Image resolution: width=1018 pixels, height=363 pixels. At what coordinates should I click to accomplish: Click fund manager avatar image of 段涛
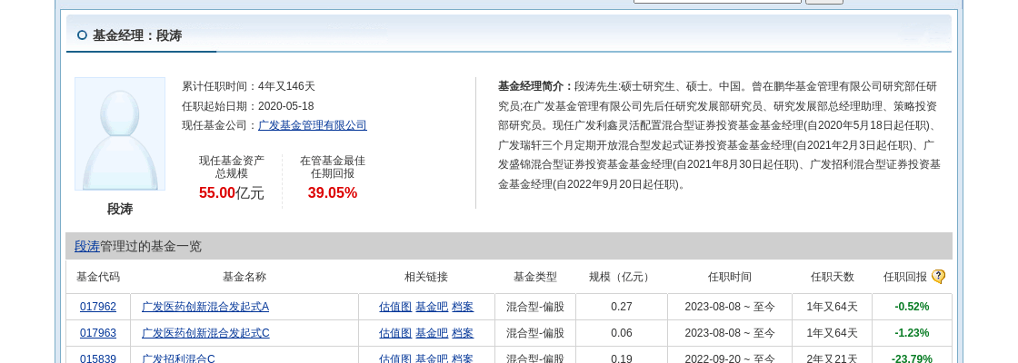(120, 134)
